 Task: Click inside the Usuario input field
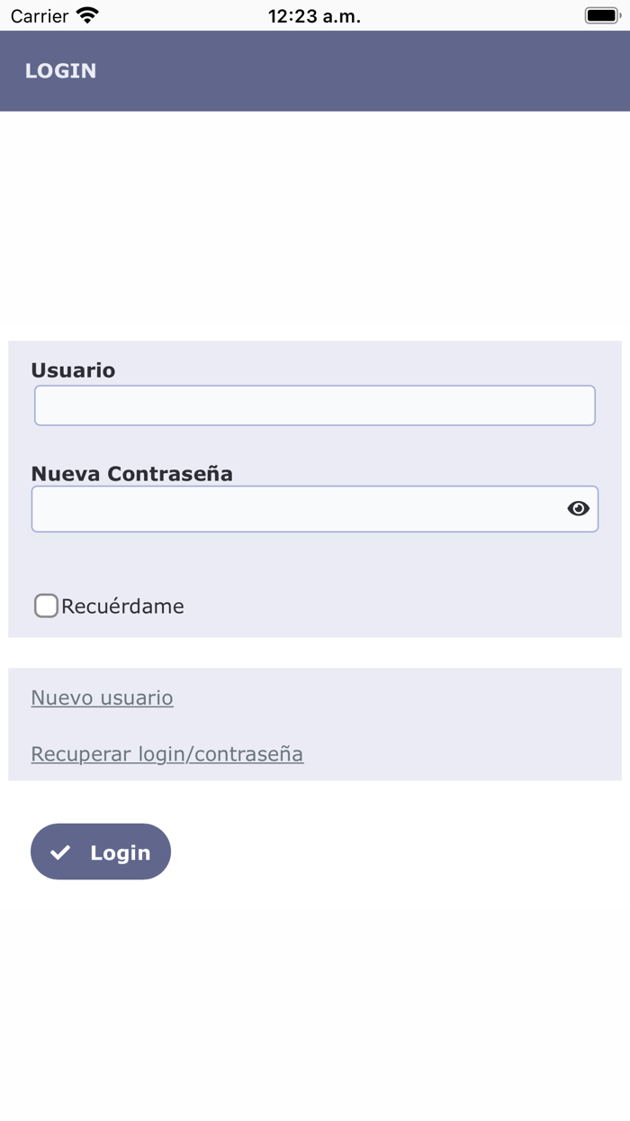[314, 405]
